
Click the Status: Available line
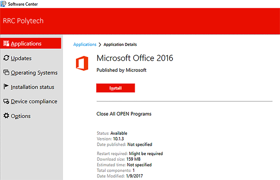point(112,133)
